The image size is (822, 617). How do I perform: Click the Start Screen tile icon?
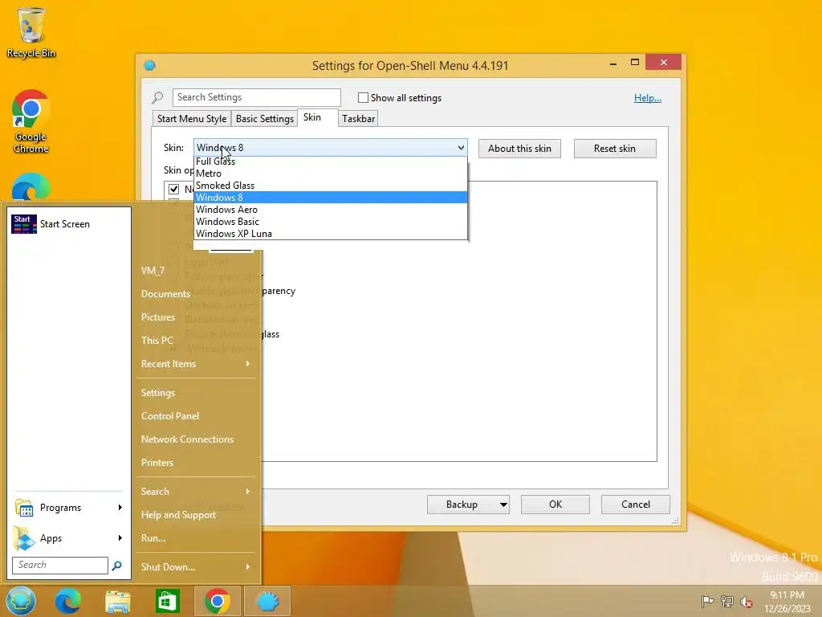pyautogui.click(x=23, y=224)
